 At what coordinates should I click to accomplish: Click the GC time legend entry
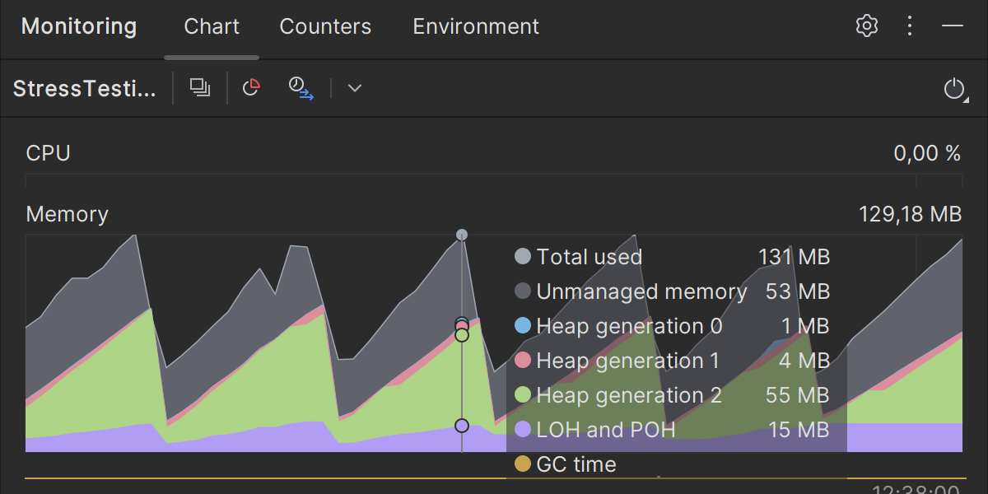[576, 464]
